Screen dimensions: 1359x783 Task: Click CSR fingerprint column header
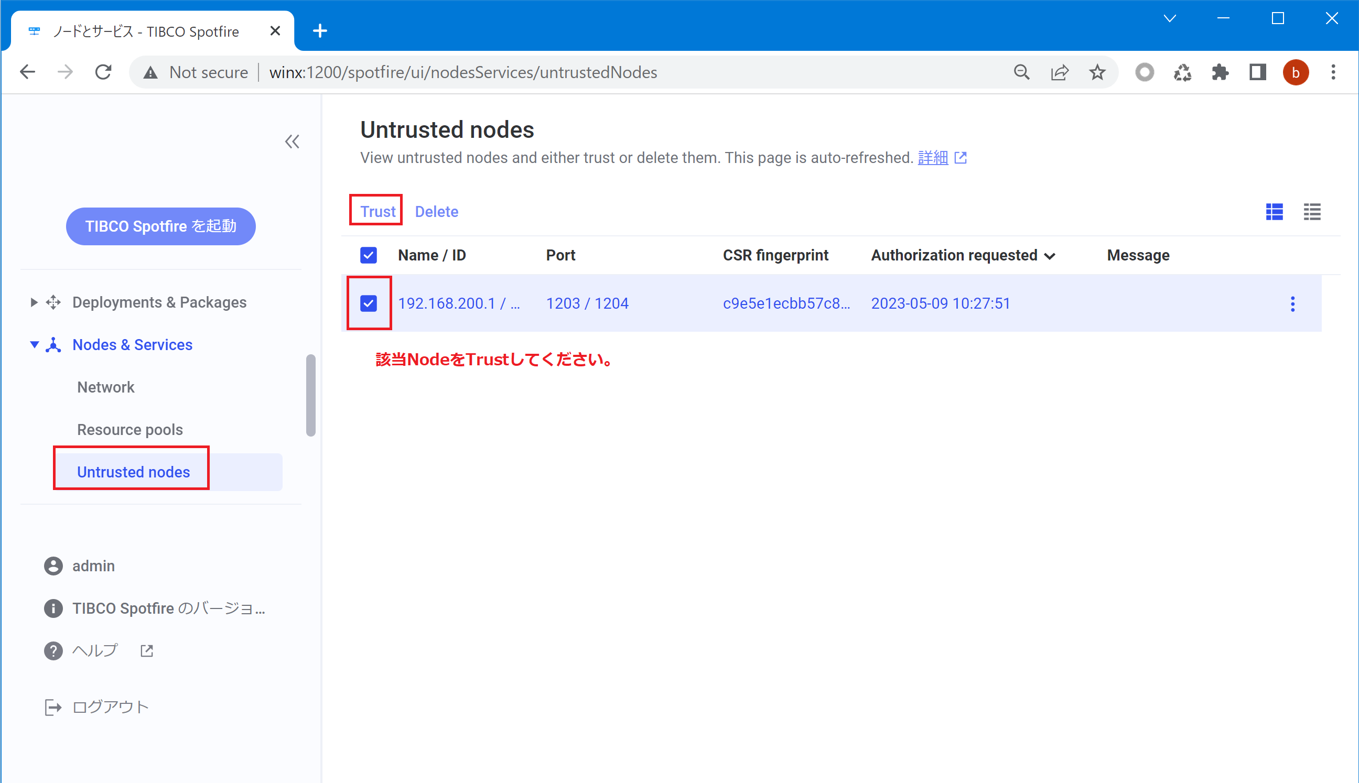tap(775, 255)
